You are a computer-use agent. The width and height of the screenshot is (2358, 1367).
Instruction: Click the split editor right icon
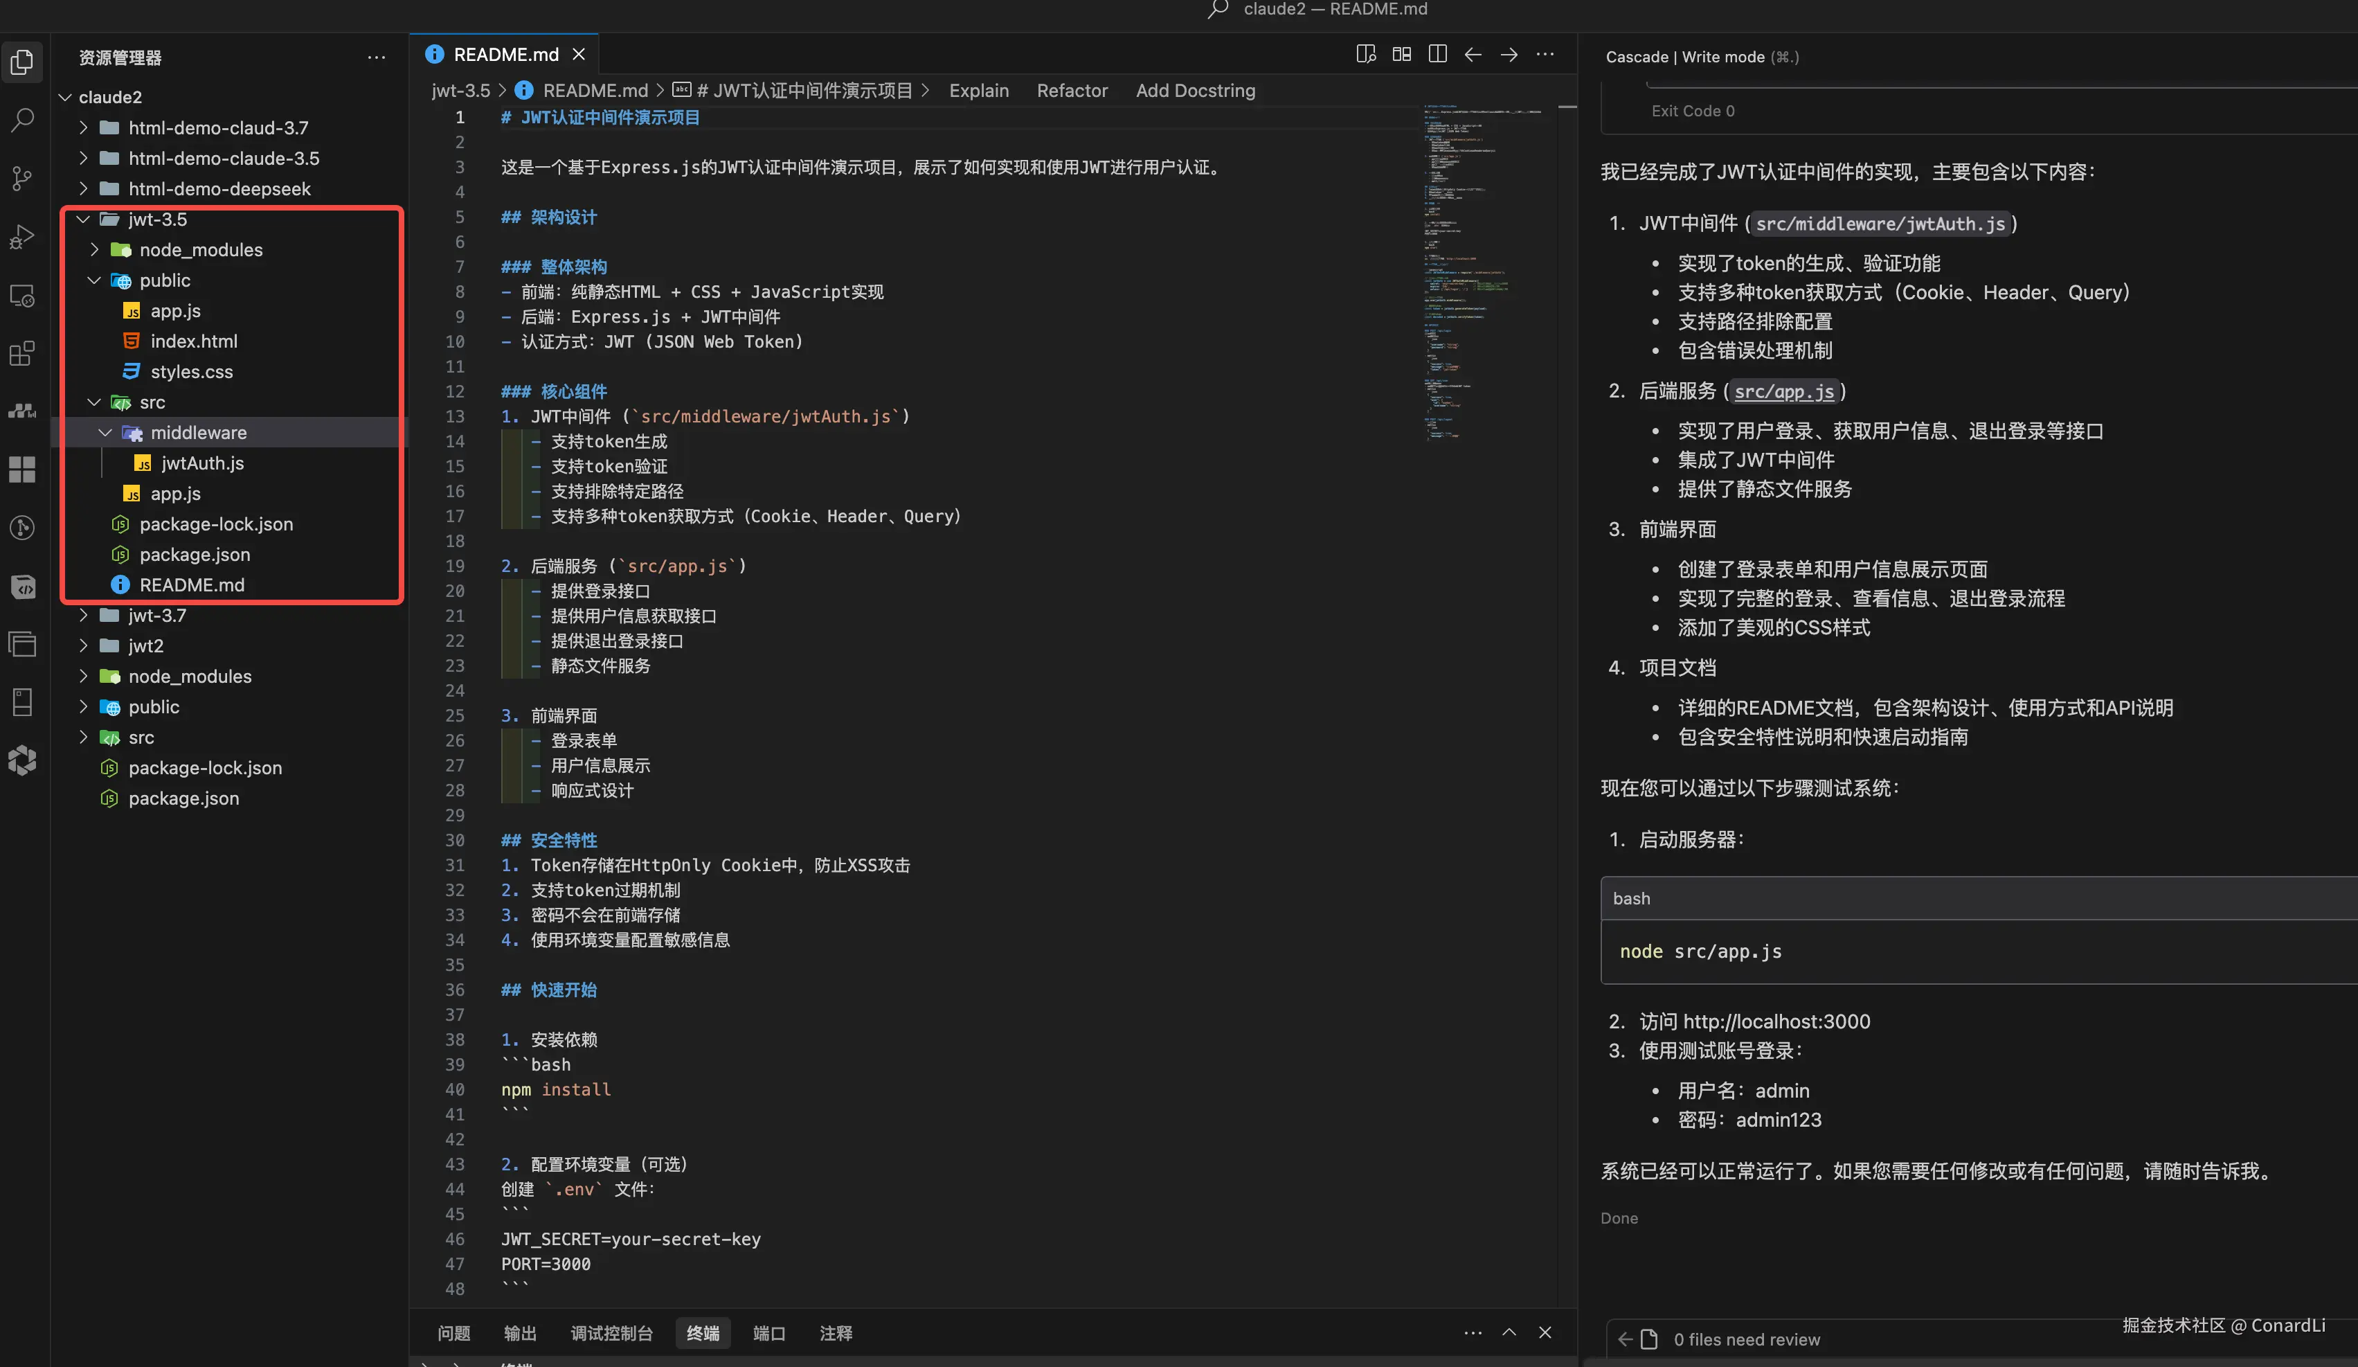coord(1437,54)
